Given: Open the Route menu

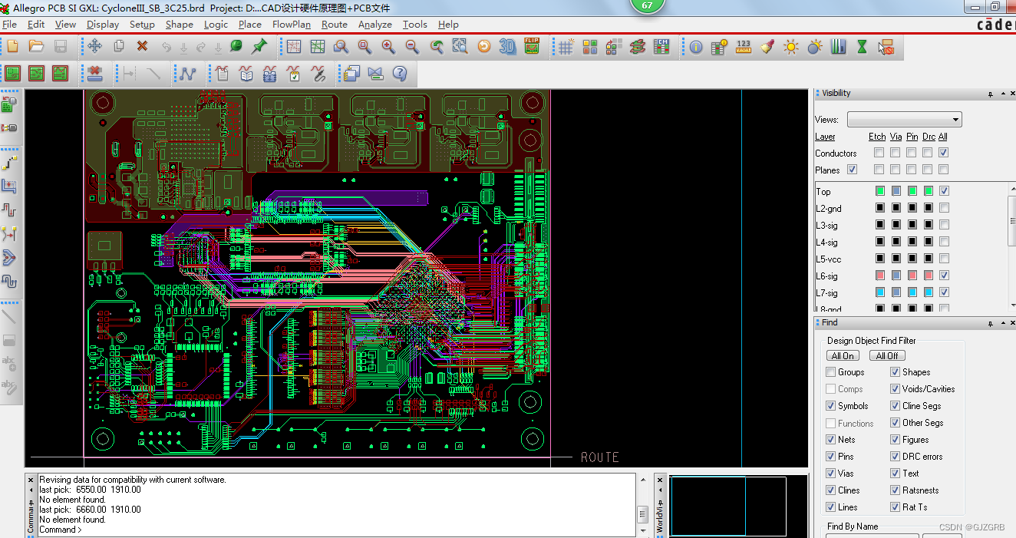Looking at the screenshot, I should tap(334, 24).
